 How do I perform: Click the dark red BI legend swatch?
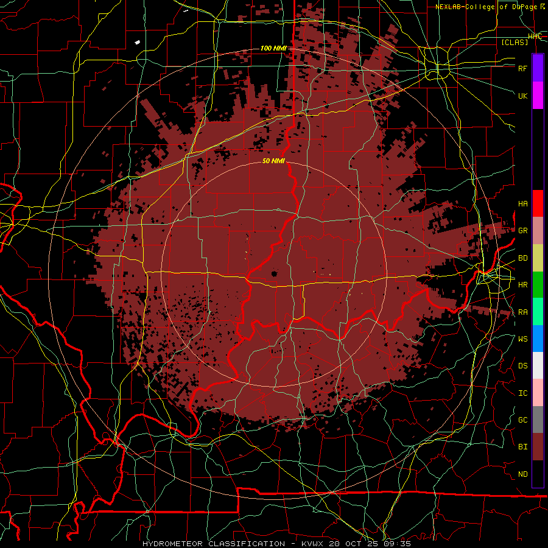(x=538, y=447)
